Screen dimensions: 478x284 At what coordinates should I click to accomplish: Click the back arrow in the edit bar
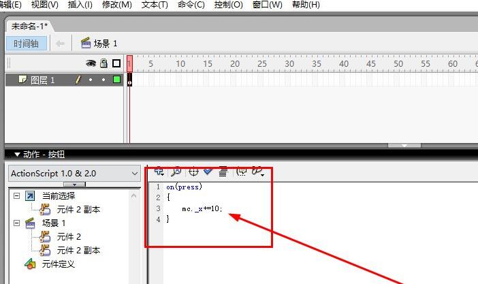point(61,44)
